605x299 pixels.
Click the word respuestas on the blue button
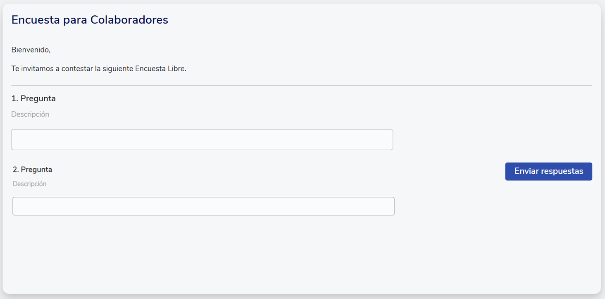click(562, 171)
